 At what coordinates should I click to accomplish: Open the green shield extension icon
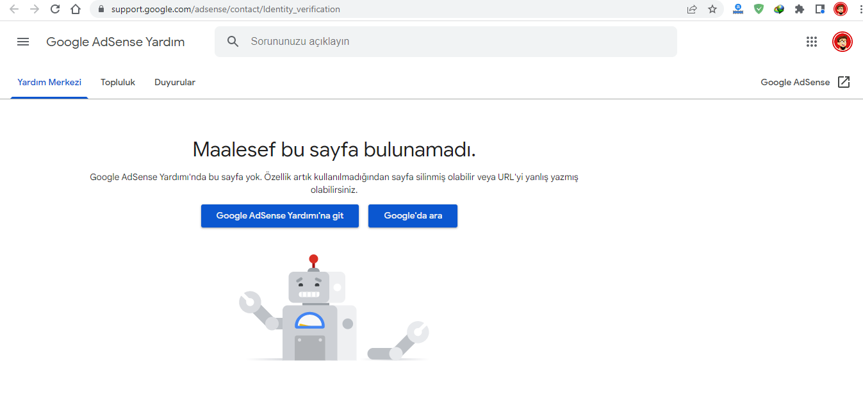(759, 9)
